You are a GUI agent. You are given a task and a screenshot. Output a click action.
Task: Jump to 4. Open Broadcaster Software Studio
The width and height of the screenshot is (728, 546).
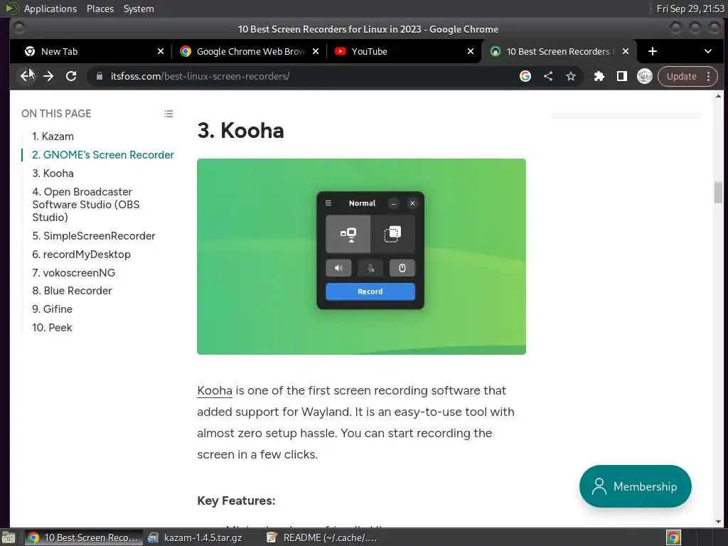pyautogui.click(x=86, y=204)
